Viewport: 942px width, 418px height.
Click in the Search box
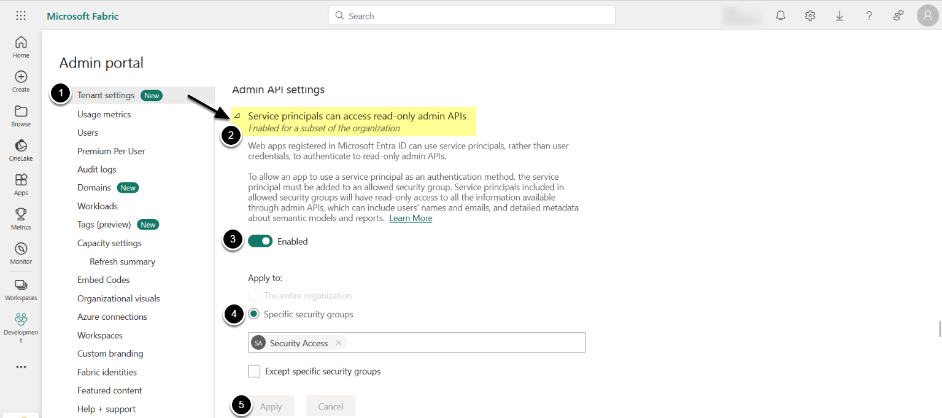tap(471, 16)
